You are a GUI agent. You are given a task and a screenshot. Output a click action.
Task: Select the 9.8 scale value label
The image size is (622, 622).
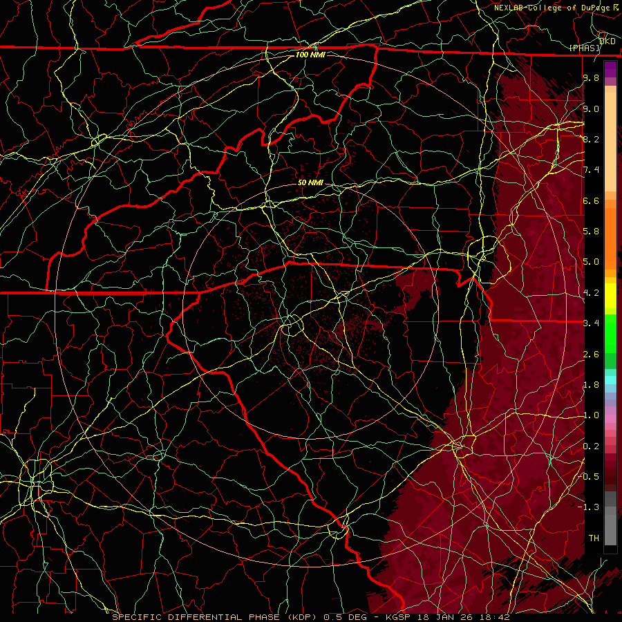591,77
